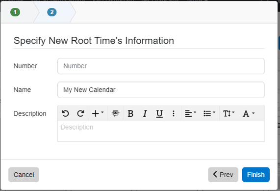The height and width of the screenshot is (191, 280).
Task: Toggle bold formatting
Action: coord(130,113)
